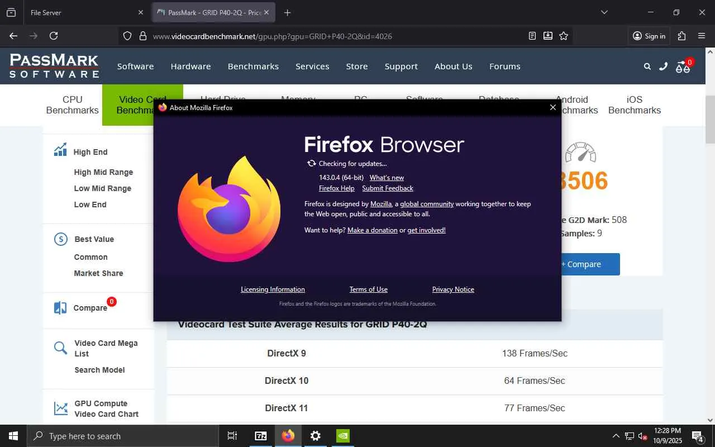Open the NVIDIA app from the taskbar
Image resolution: width=715 pixels, height=447 pixels.
pos(343,436)
